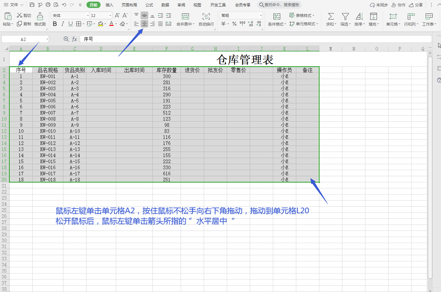The image size is (441, 292).
Task: Cut selection with the 剪切 scissors
Action: [x=24, y=15]
